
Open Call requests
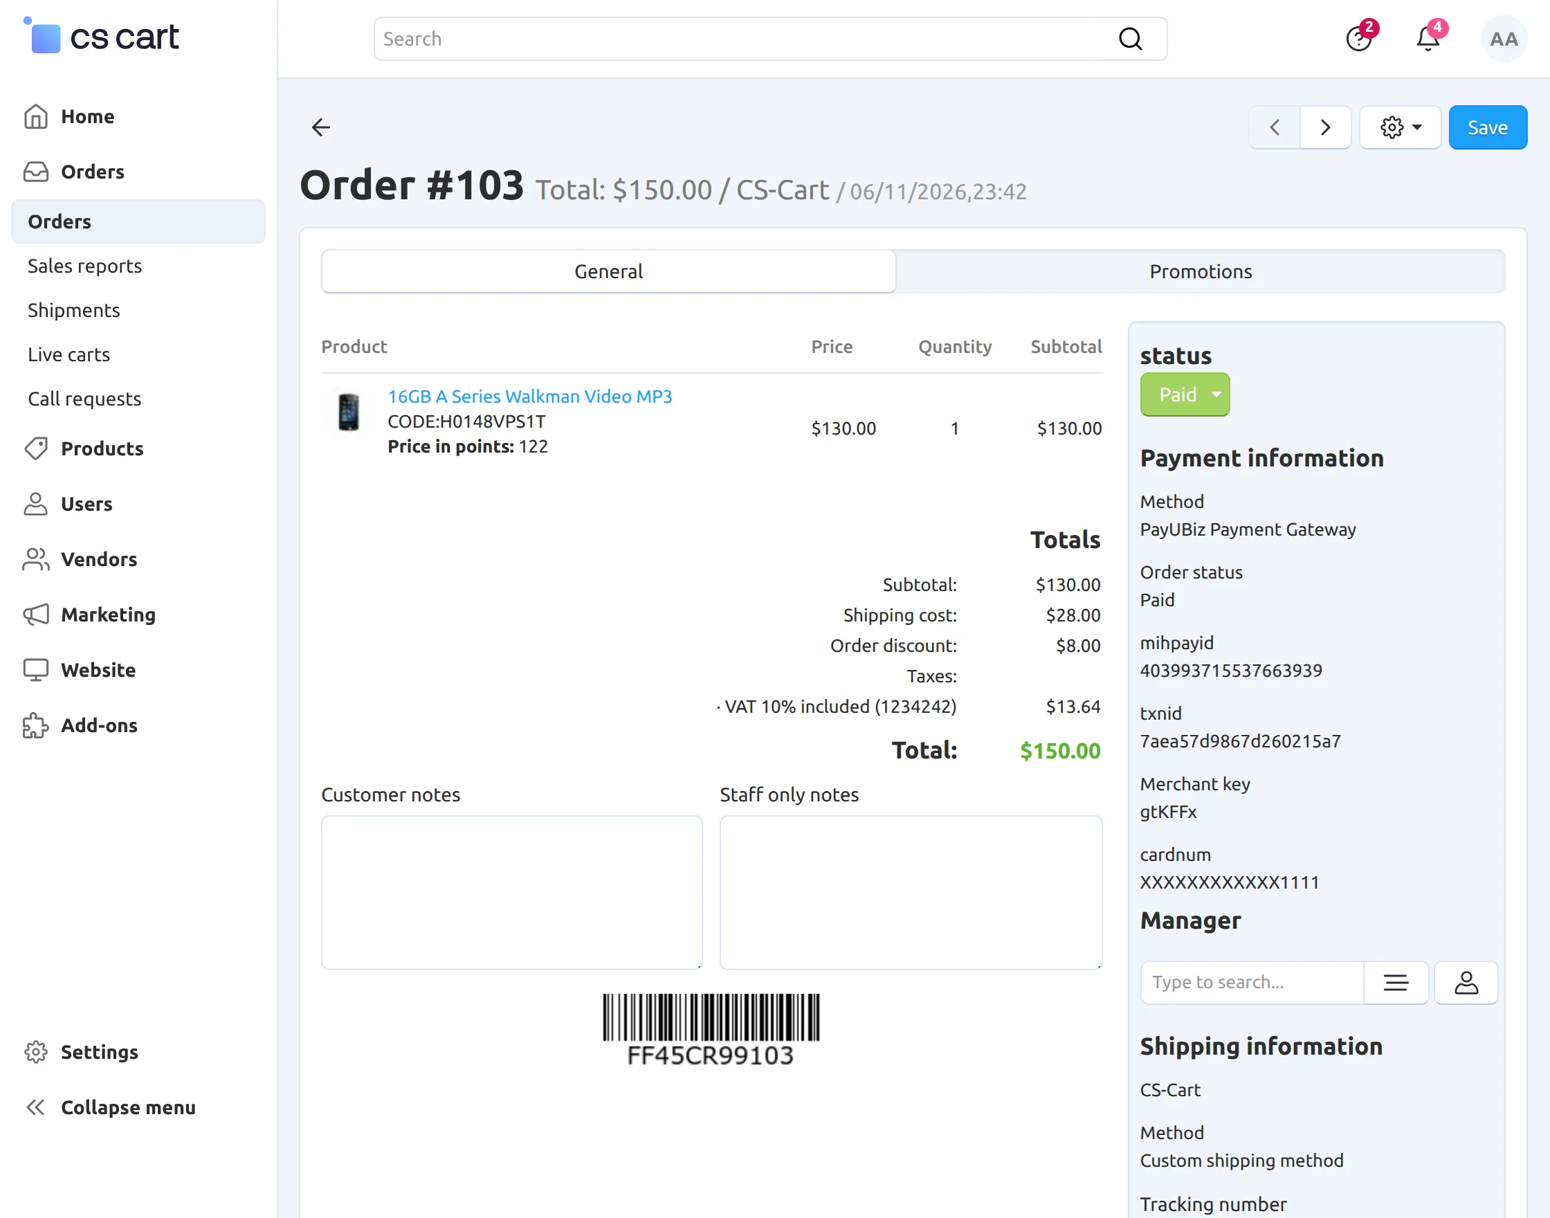[x=84, y=399]
